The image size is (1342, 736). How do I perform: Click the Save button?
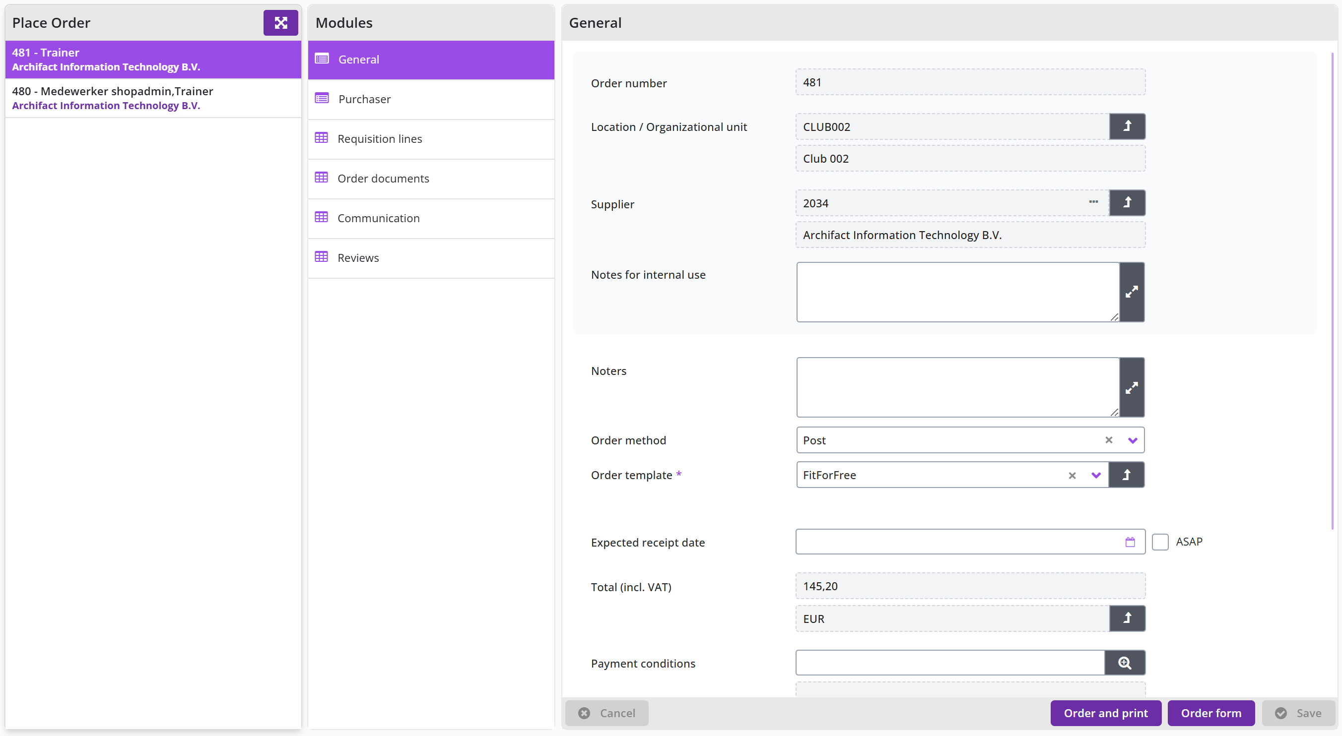(1298, 714)
